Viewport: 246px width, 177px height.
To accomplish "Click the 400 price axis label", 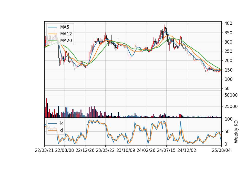I will coord(228,23).
